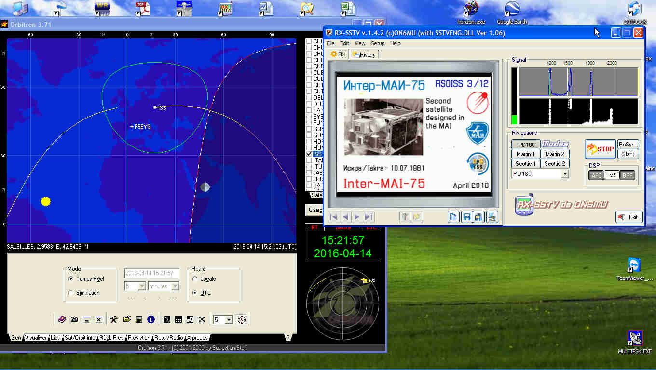Switch to the History tab
Viewport: 656px width, 370px height.
click(x=364, y=54)
